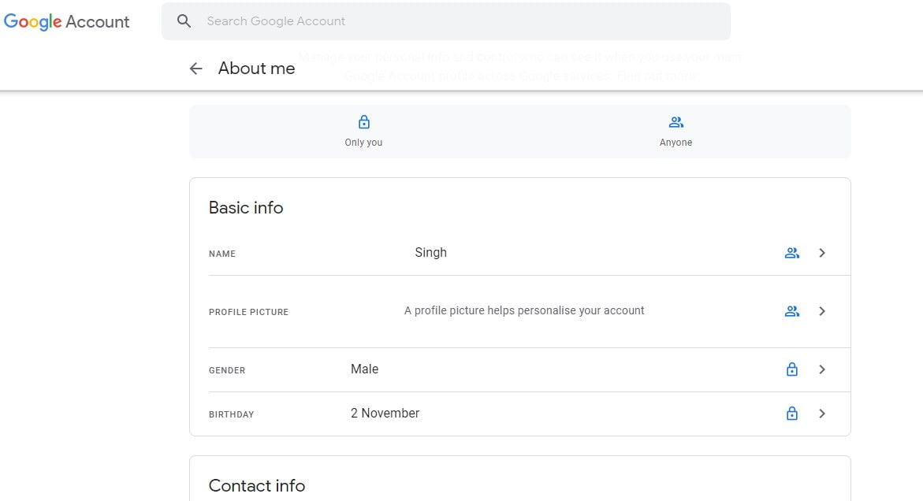Click the back arrow beside About me
The image size is (923, 501).
click(196, 69)
